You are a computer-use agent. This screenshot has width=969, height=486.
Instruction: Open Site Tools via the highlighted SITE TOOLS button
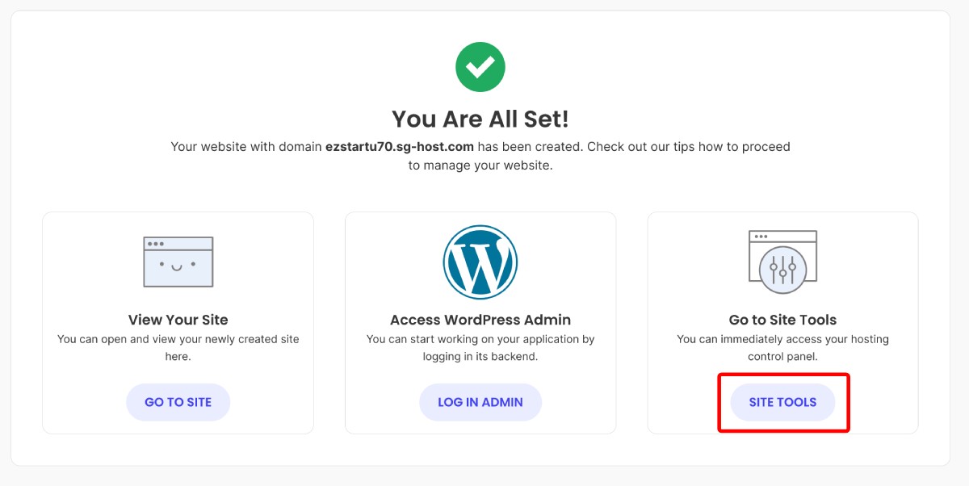pyautogui.click(x=782, y=401)
